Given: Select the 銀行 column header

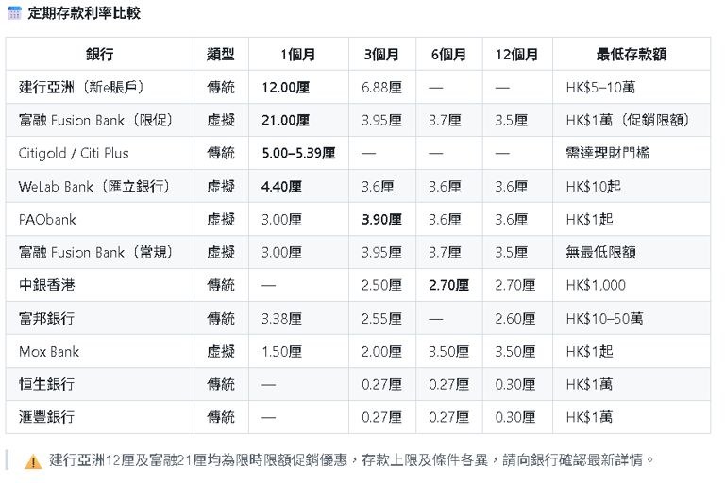Looking at the screenshot, I should coord(99,55).
